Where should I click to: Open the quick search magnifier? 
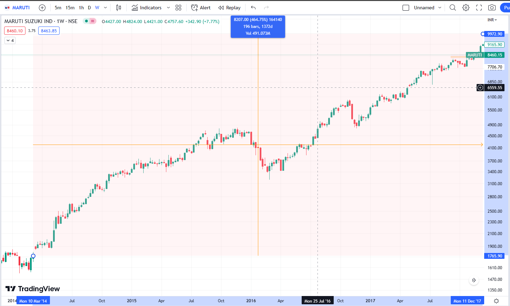tap(453, 8)
